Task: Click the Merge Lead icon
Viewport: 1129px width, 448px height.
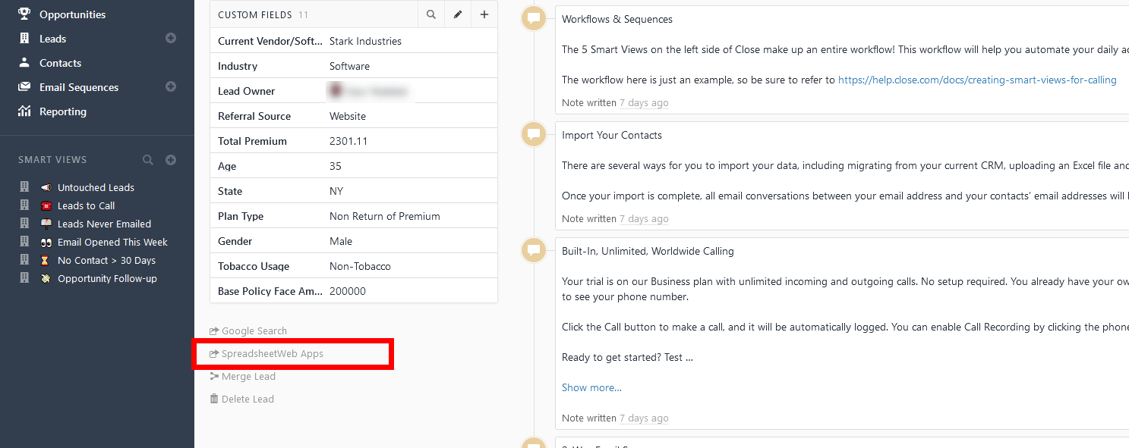Action: pos(214,376)
